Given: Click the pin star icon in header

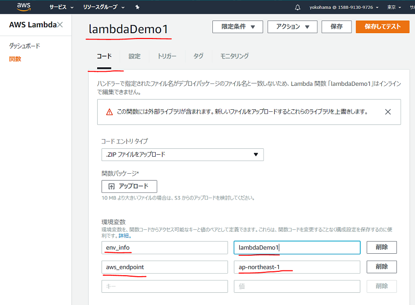Looking at the screenshot, I should pyautogui.click(x=137, y=7).
